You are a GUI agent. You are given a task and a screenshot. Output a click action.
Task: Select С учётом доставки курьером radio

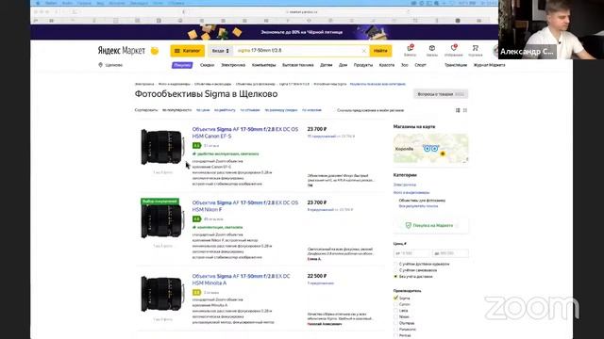point(395,264)
